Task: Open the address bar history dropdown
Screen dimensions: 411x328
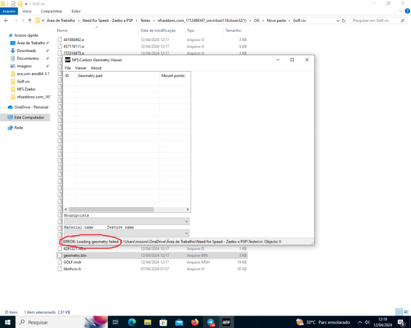Action: pos(338,21)
